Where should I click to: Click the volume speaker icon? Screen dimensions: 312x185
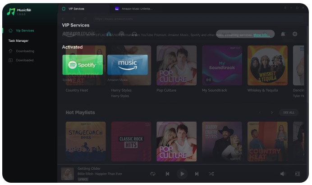283,174
